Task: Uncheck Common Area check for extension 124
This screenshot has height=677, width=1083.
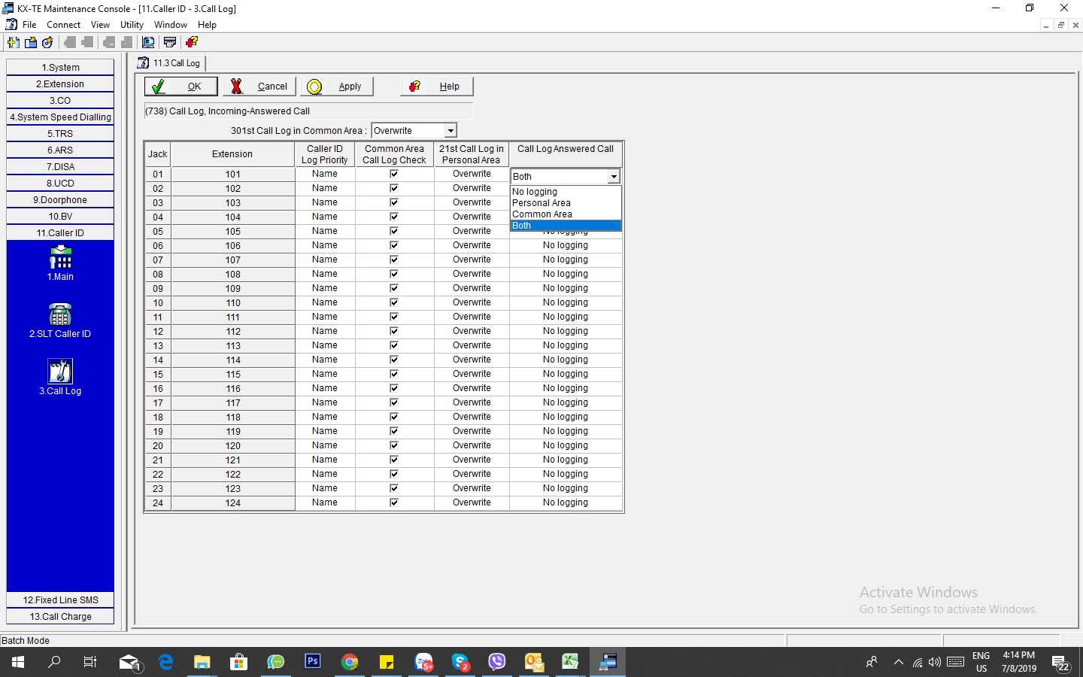Action: click(x=394, y=502)
